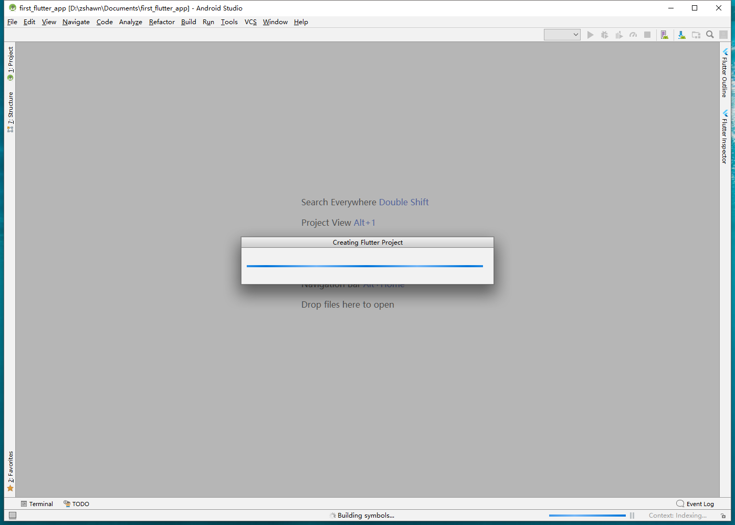Open Project Structure icon
The width and height of the screenshot is (735, 525).
696,35
